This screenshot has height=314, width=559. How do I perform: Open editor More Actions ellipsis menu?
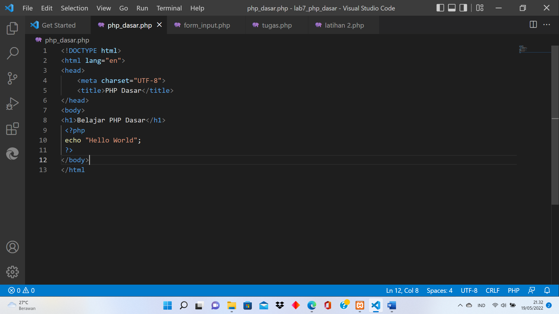coord(546,25)
